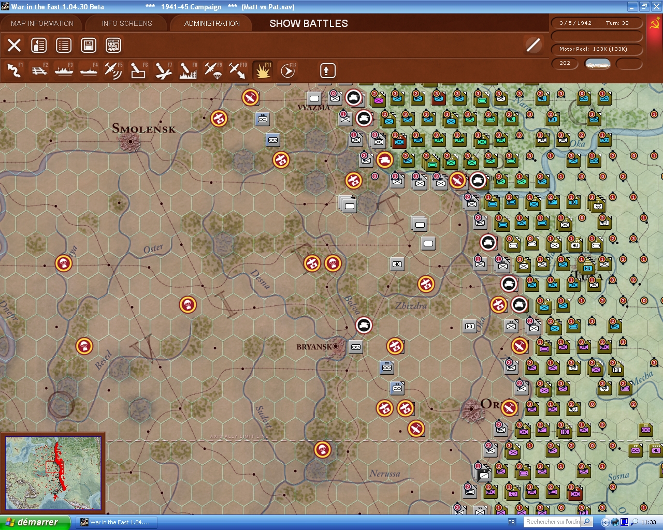Click the Turn: 38 indicator
This screenshot has width=663, height=530.
pyautogui.click(x=617, y=23)
